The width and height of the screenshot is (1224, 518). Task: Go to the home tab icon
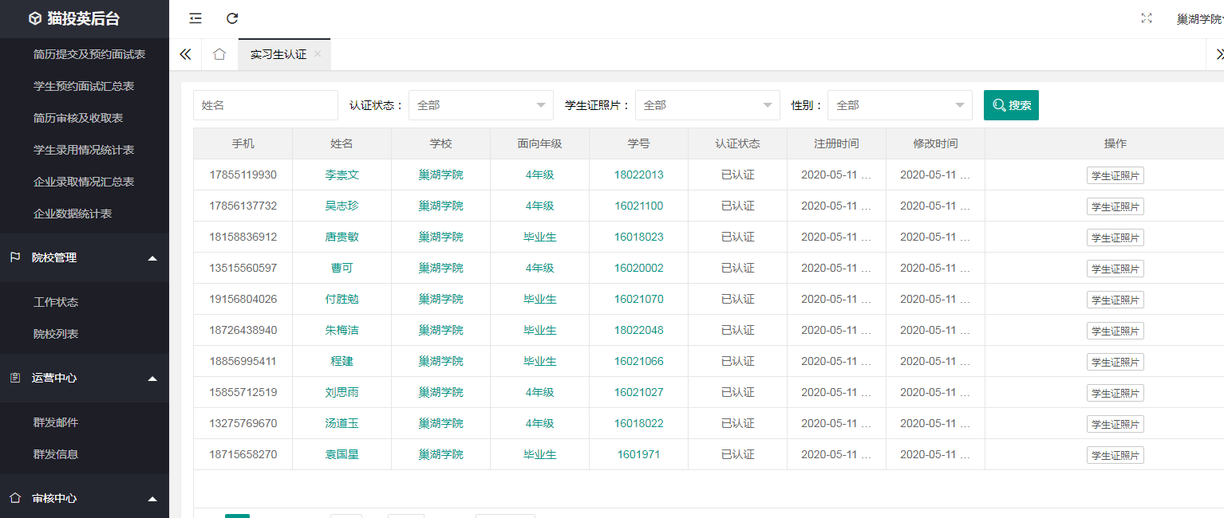click(x=219, y=54)
